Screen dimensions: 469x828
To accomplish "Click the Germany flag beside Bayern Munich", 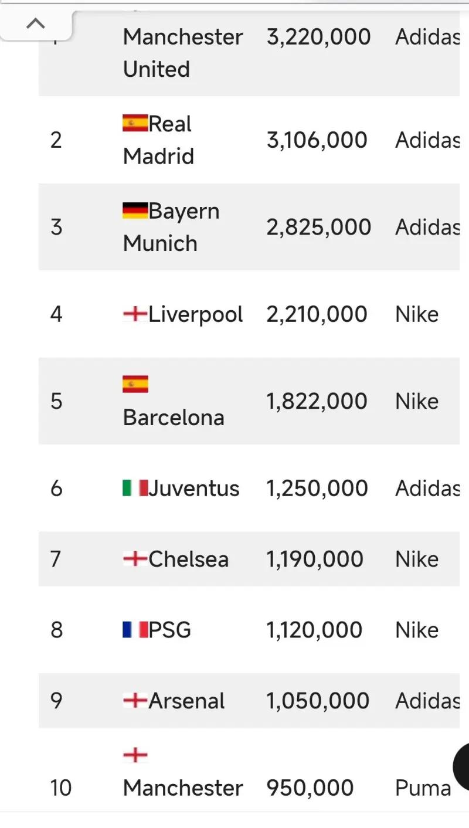I will (x=135, y=211).
